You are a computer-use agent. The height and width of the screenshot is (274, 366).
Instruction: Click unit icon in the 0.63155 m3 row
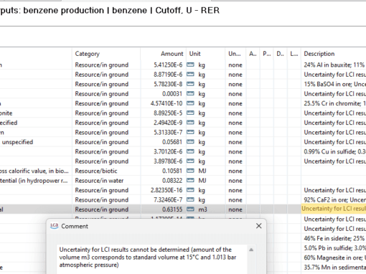click(190, 209)
